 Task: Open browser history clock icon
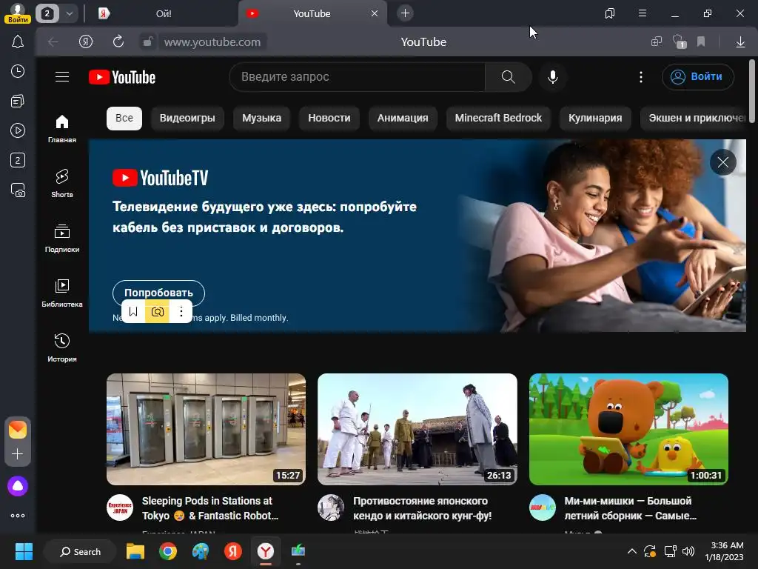[x=18, y=72]
